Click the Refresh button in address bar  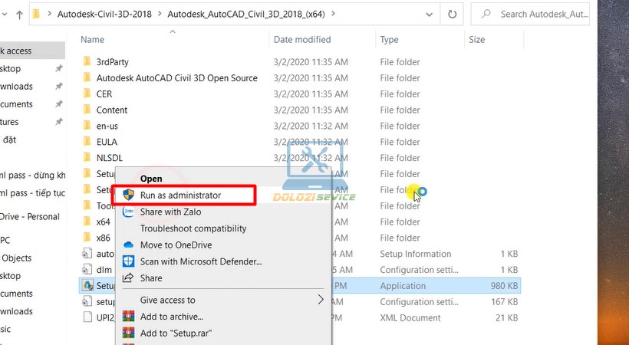pos(452,15)
